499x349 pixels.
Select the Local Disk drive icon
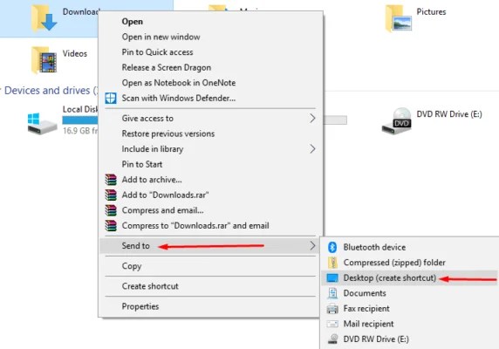[x=42, y=123]
